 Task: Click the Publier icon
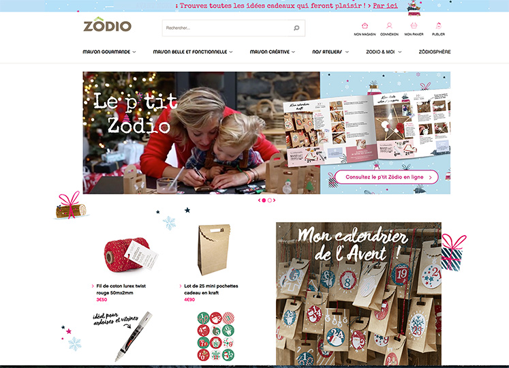[x=438, y=26]
